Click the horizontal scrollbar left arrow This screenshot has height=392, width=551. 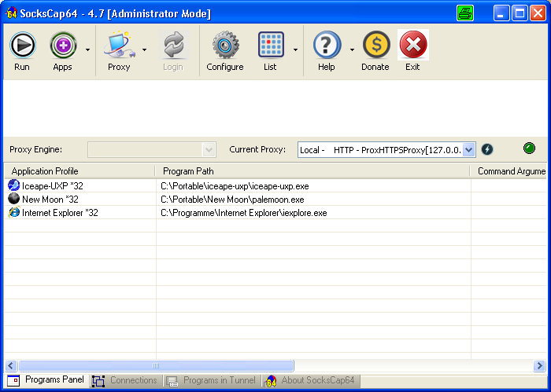tap(10, 366)
